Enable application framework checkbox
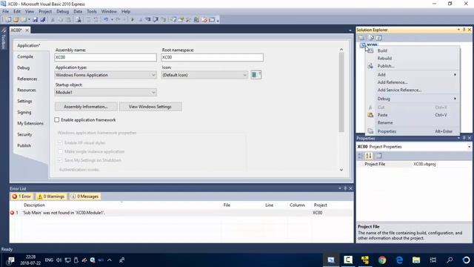The width and height of the screenshot is (474, 267). tap(57, 120)
